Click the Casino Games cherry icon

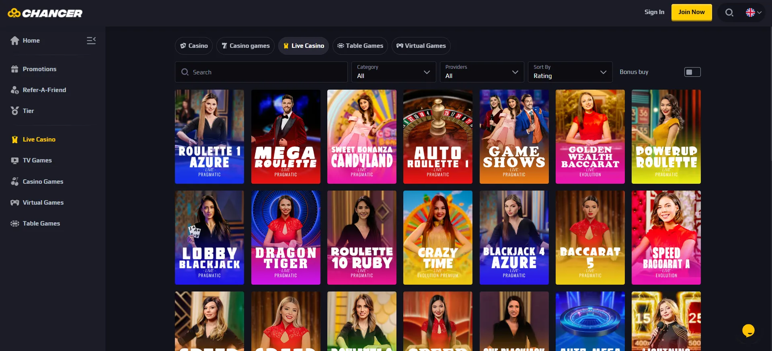(x=15, y=182)
